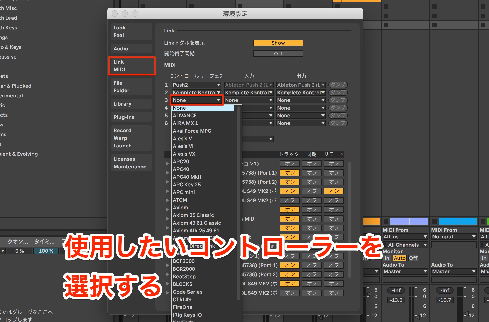This screenshot has width=489, height=322.
Task: Click the orange clip in background track
Action: 371,221
